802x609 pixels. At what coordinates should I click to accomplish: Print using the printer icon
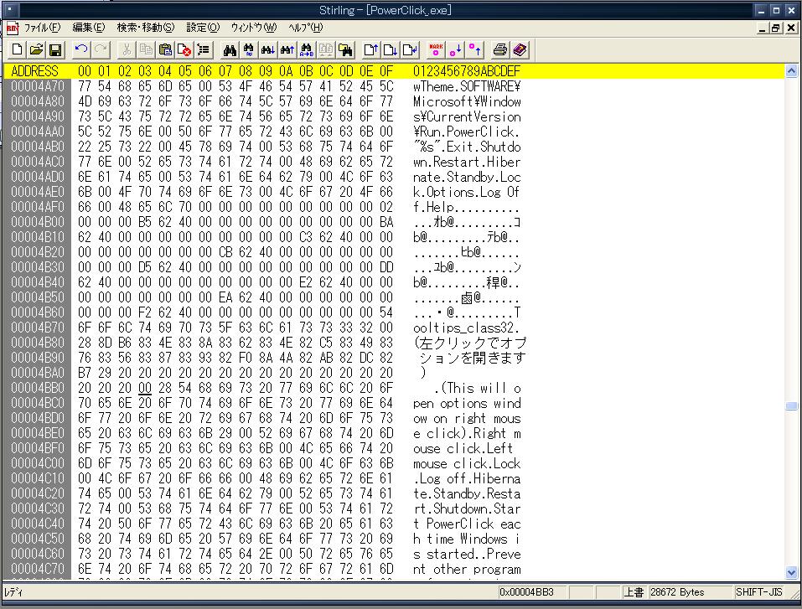pyautogui.click(x=500, y=49)
